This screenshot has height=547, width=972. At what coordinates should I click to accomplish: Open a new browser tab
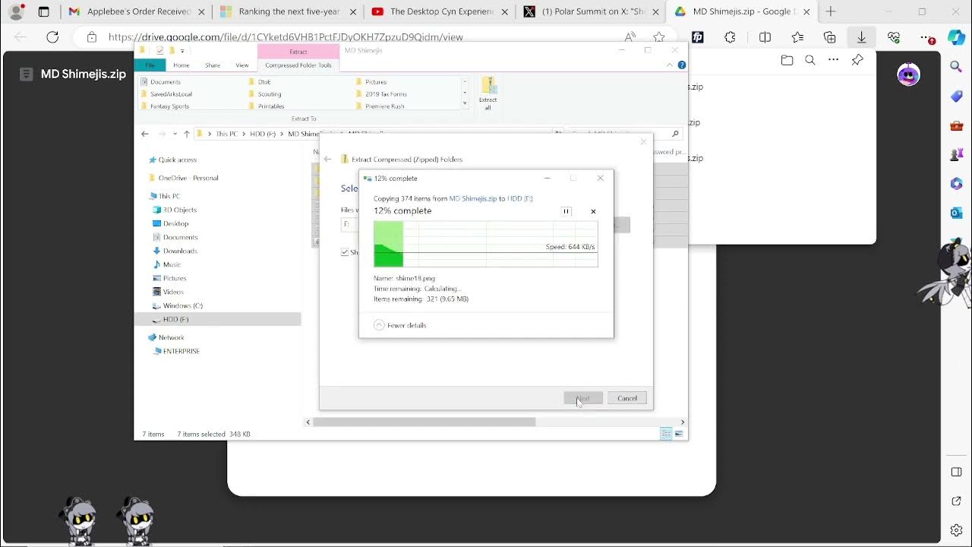(831, 11)
